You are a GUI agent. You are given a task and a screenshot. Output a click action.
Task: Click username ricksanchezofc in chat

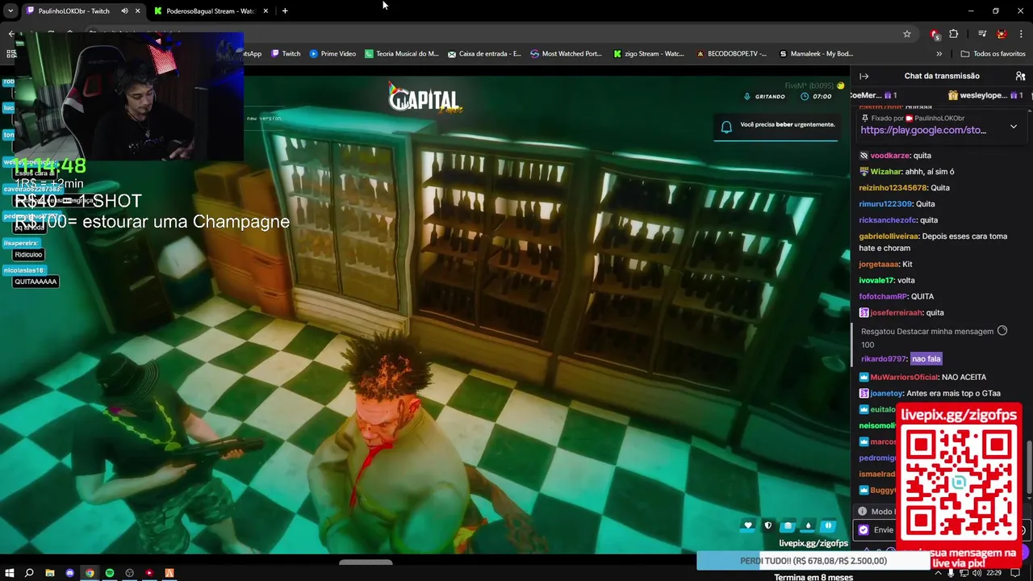(x=889, y=219)
